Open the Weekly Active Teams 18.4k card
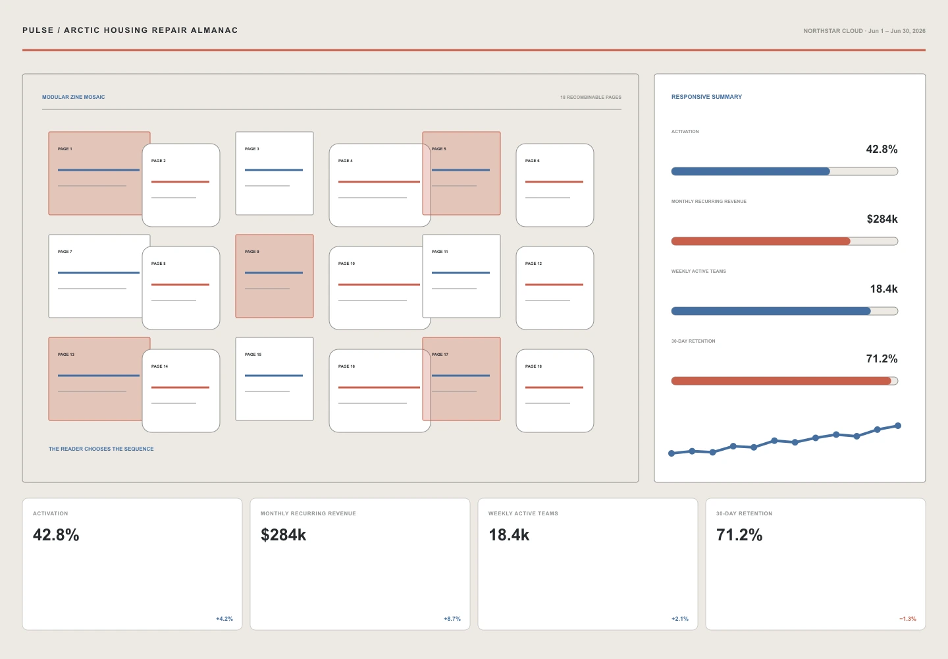Viewport: 948px width, 659px height. [588, 564]
